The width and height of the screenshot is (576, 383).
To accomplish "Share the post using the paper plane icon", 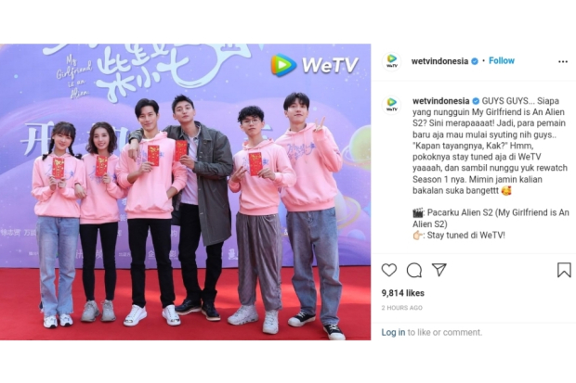I will click(439, 270).
